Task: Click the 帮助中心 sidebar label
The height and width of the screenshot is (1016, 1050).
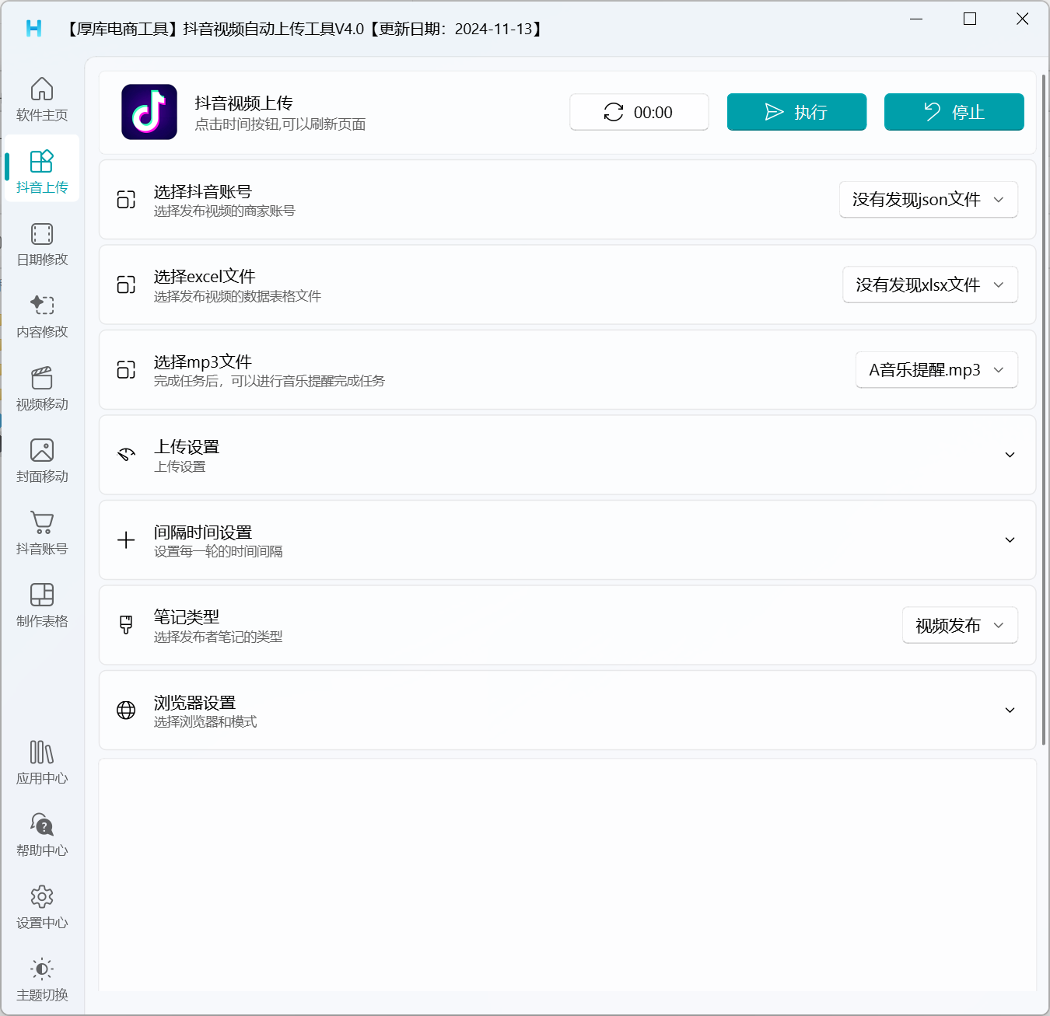Action: (42, 850)
